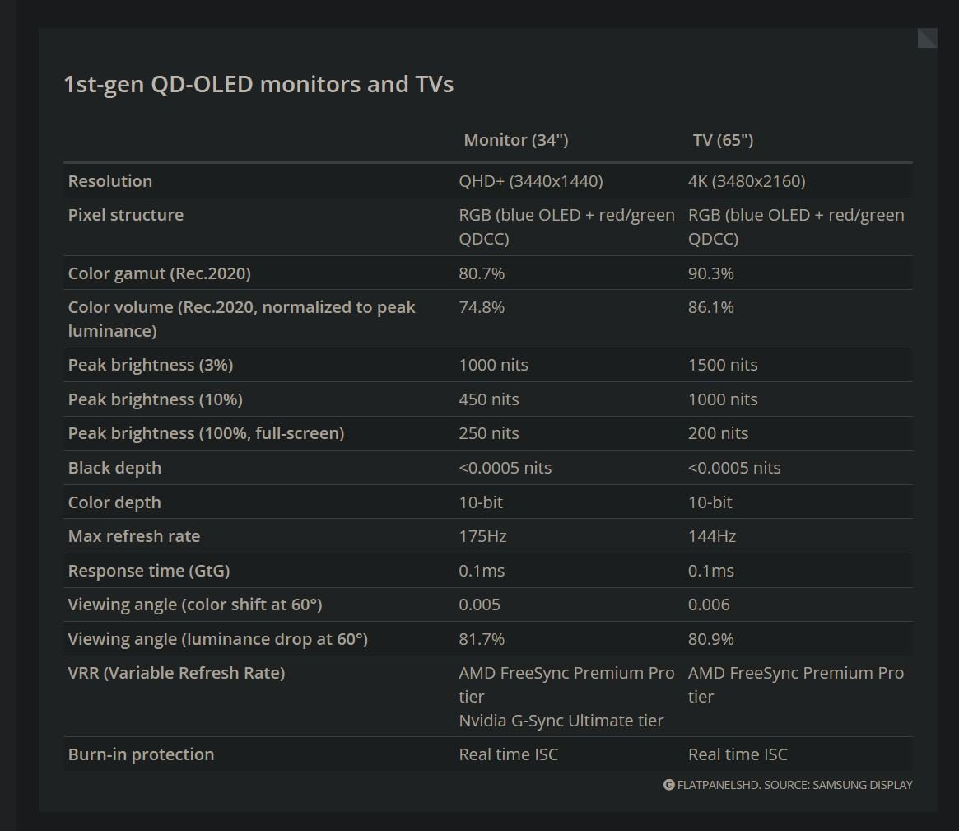Click the VRR (Variable Refresh Rate) row label
Viewport: 959px width, 831px height.
pos(176,673)
